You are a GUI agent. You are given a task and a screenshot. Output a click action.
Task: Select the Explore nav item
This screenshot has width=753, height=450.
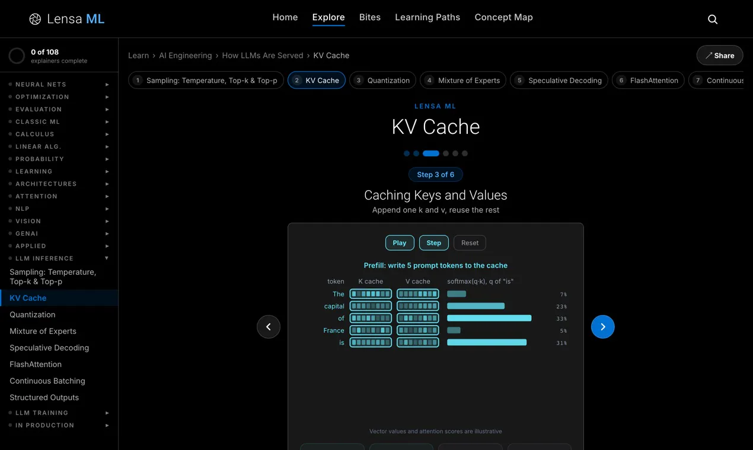[328, 17]
